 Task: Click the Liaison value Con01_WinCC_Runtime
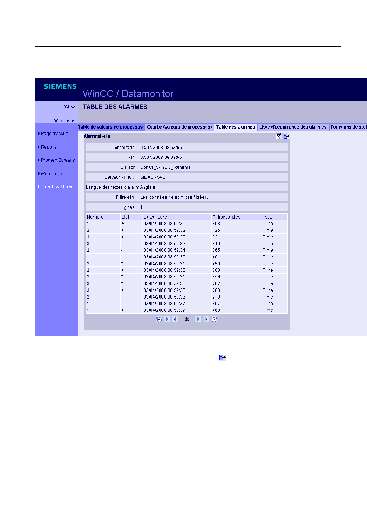point(165,168)
